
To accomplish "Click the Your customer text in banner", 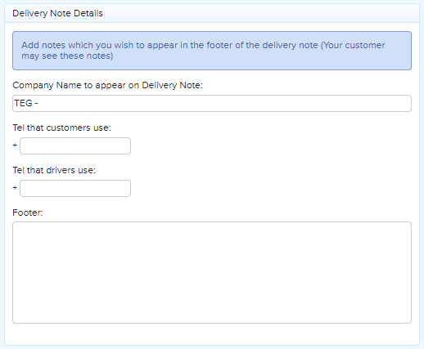I will 353,45.
